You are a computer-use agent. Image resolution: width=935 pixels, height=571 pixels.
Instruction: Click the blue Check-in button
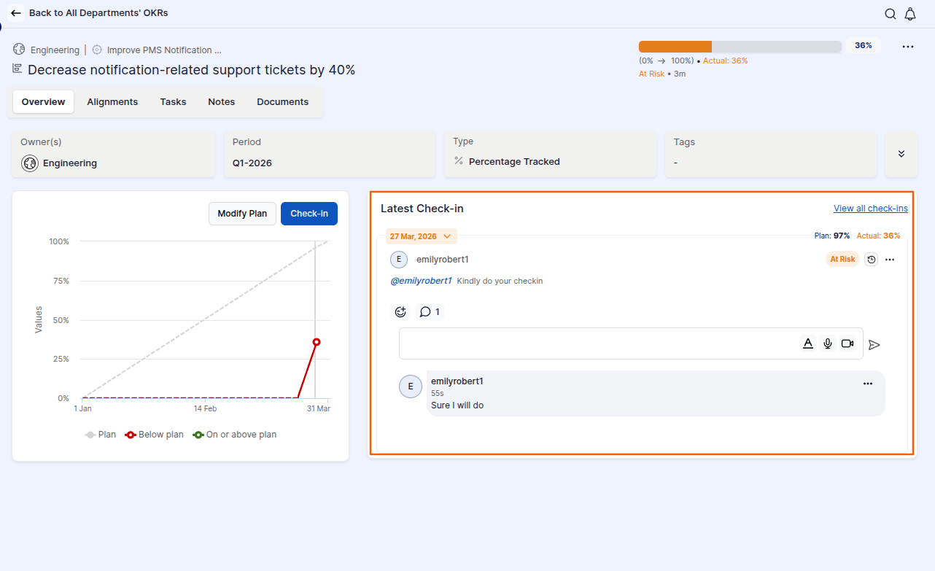click(x=309, y=214)
